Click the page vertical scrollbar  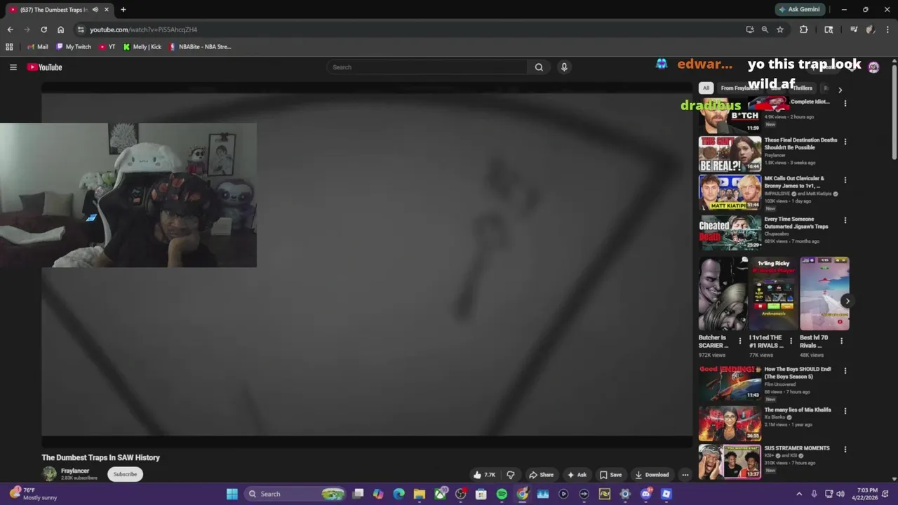894,112
